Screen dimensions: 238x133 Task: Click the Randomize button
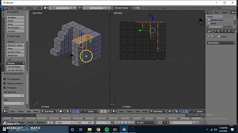(16, 55)
